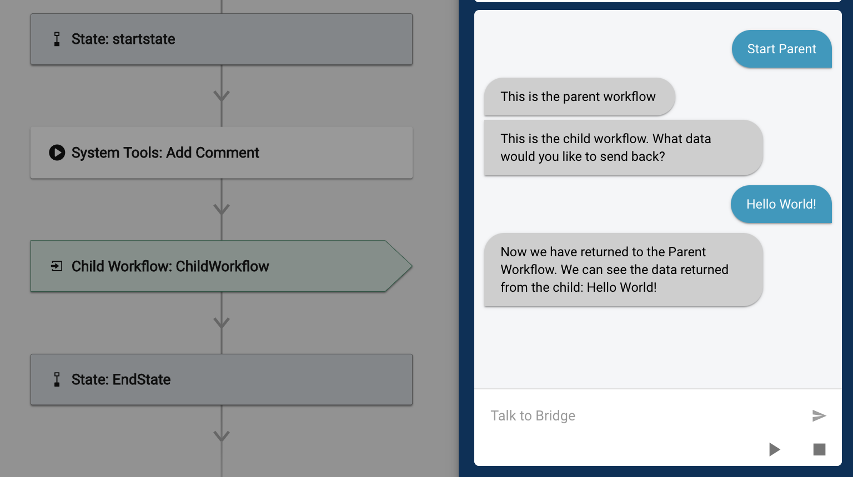Click the Hello World! chat bubble

pyautogui.click(x=781, y=204)
